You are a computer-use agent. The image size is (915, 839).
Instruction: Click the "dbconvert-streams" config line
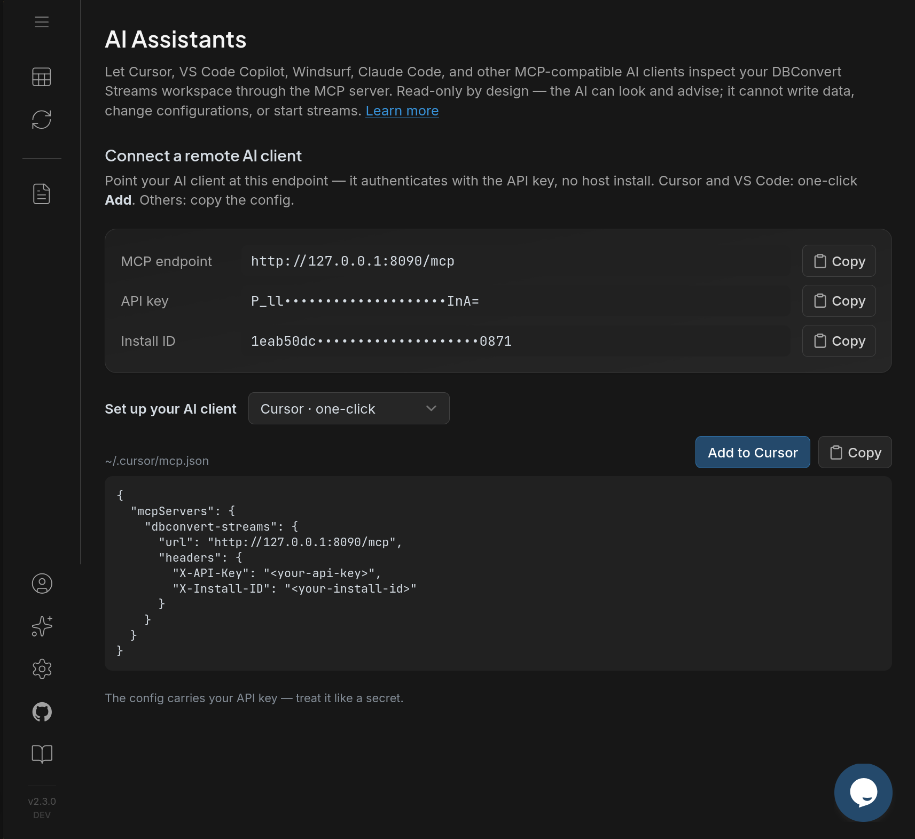221,526
